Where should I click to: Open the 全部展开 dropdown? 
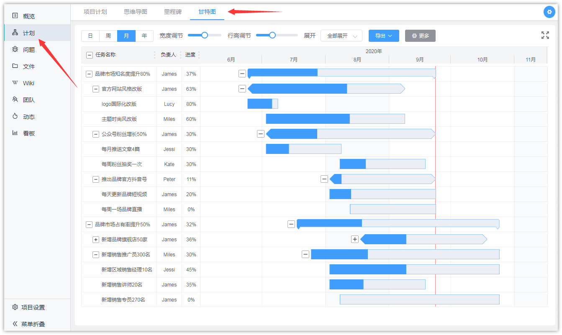pyautogui.click(x=341, y=36)
